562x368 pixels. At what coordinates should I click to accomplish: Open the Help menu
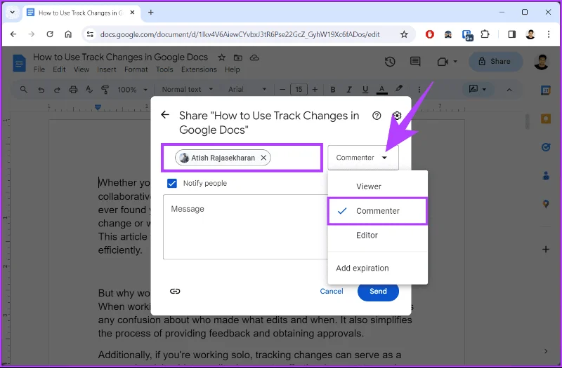(x=233, y=69)
